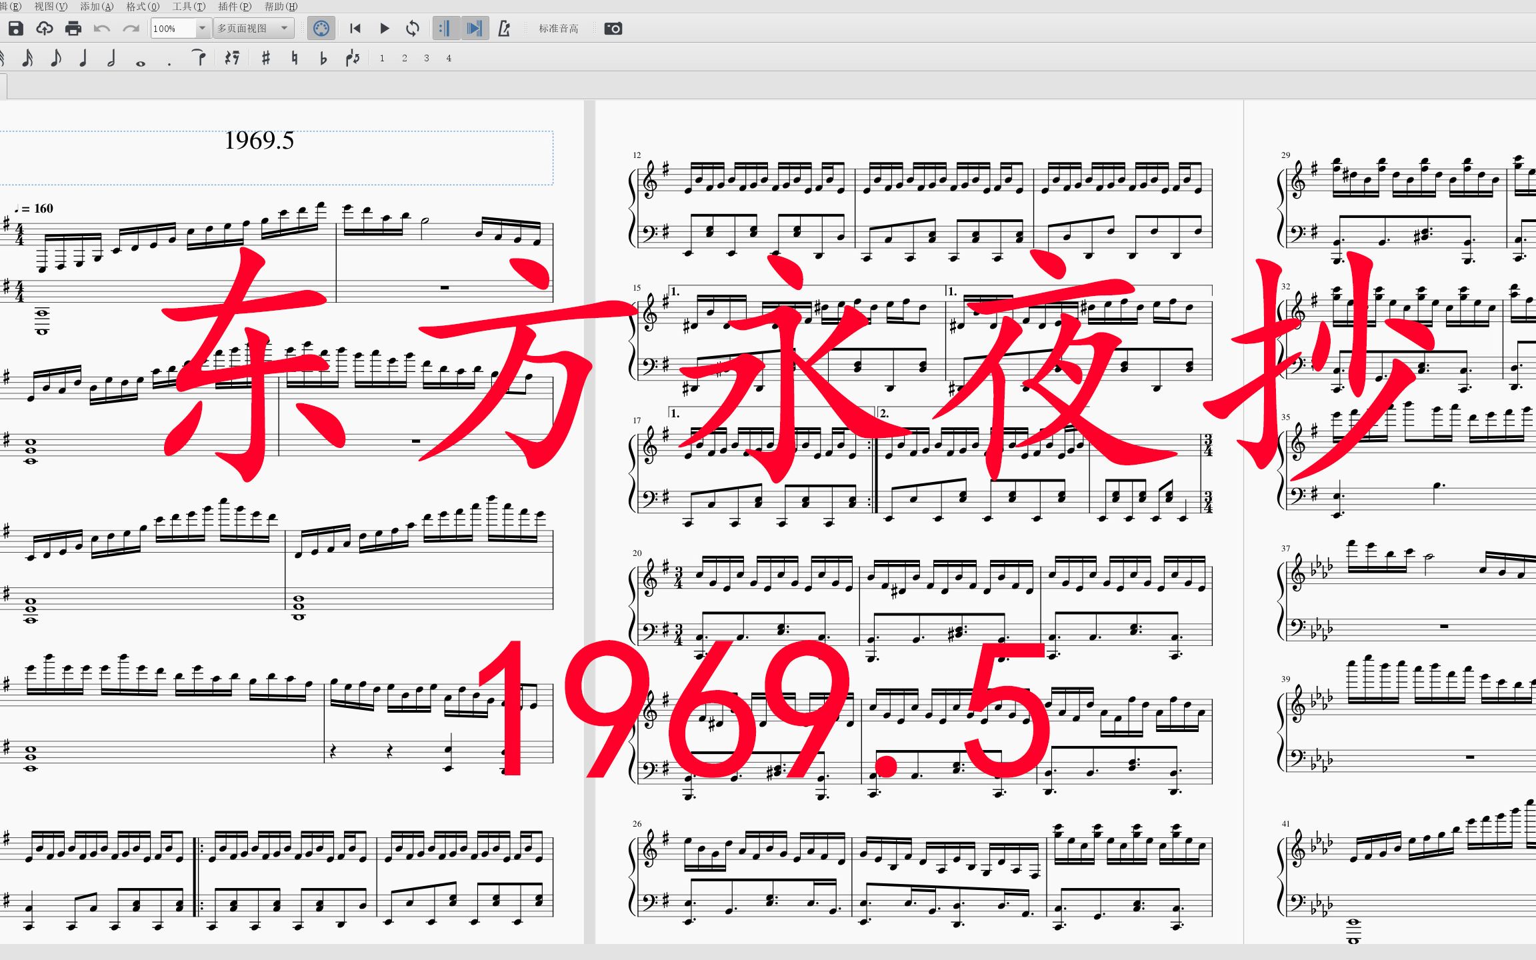Apply the natural accidental

pyautogui.click(x=295, y=58)
